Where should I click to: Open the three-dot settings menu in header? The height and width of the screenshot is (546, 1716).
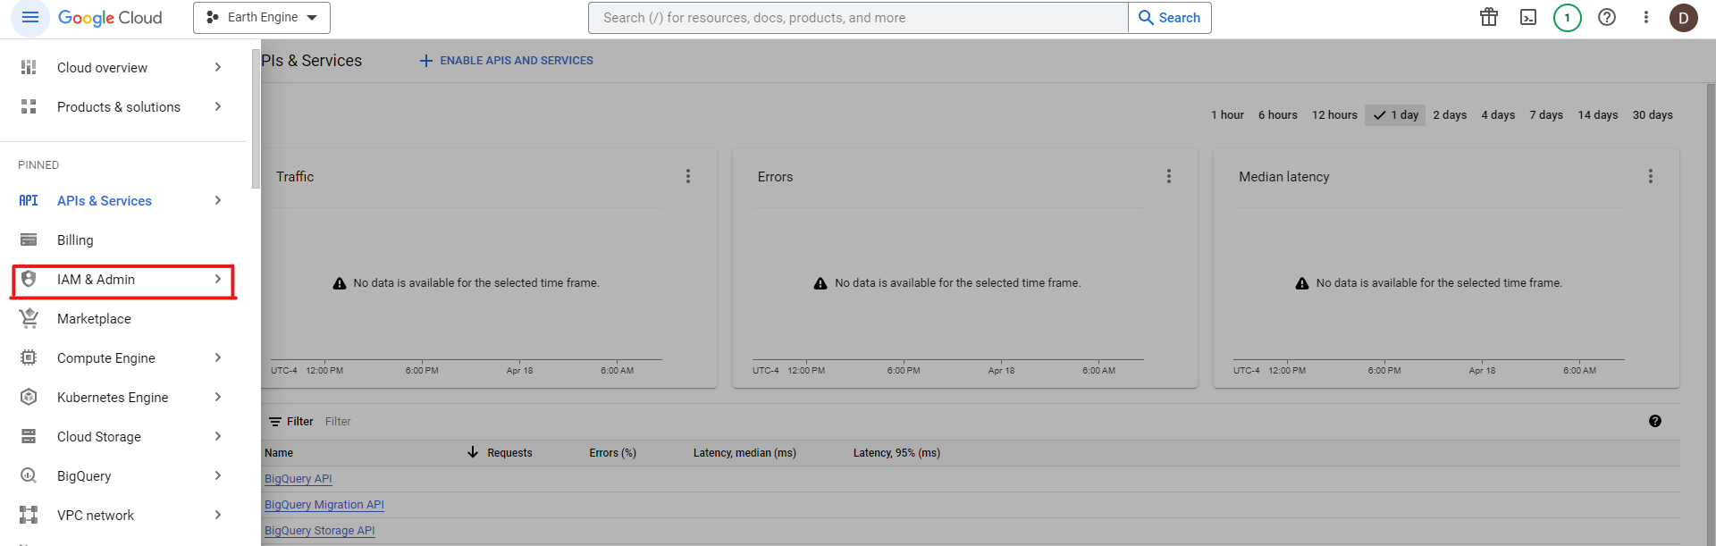[x=1646, y=18]
